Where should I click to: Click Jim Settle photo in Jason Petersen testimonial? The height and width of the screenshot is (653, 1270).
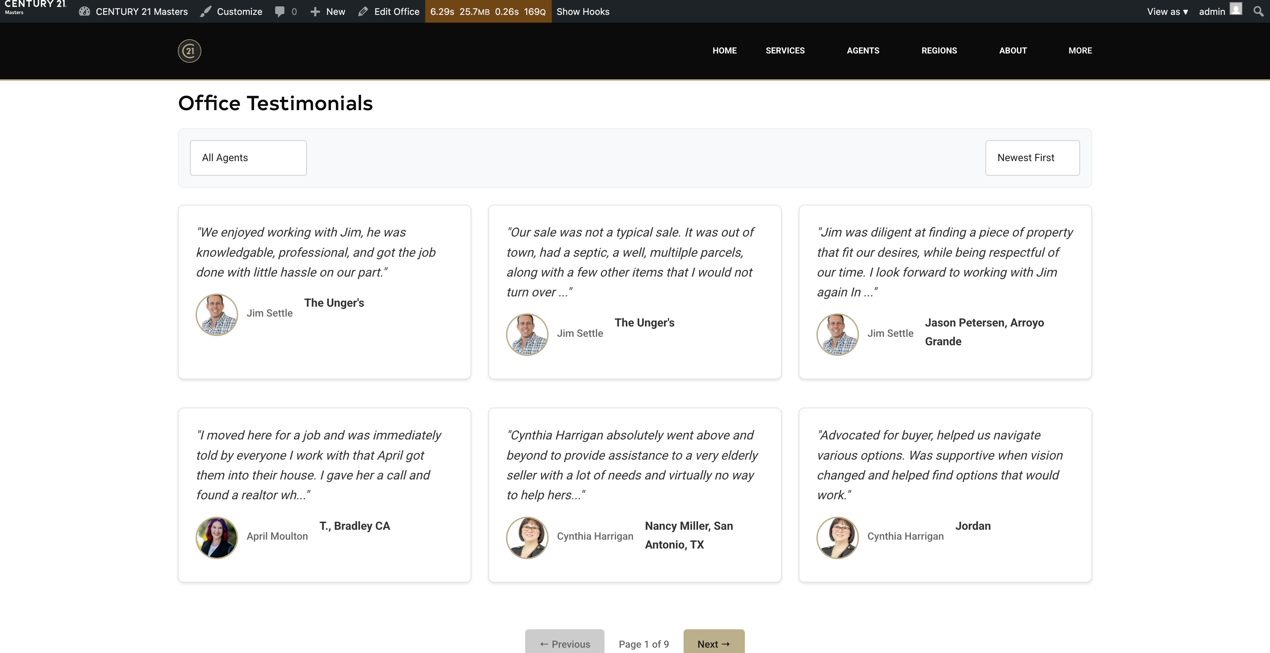point(838,335)
